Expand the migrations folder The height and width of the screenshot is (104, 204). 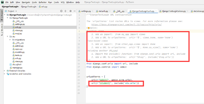(10, 40)
